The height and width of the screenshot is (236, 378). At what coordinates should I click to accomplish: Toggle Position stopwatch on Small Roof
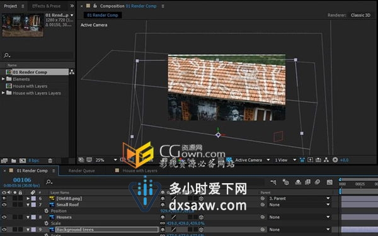coord(46,211)
